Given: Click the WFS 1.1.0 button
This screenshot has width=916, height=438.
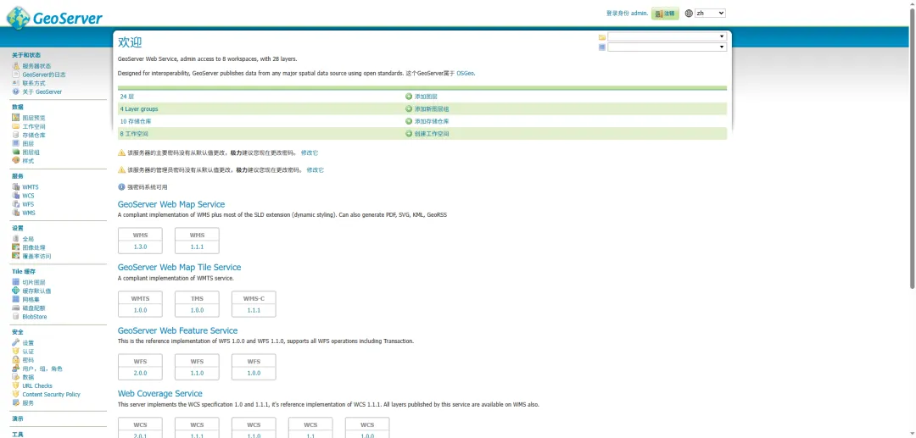Looking at the screenshot, I should pyautogui.click(x=197, y=367).
